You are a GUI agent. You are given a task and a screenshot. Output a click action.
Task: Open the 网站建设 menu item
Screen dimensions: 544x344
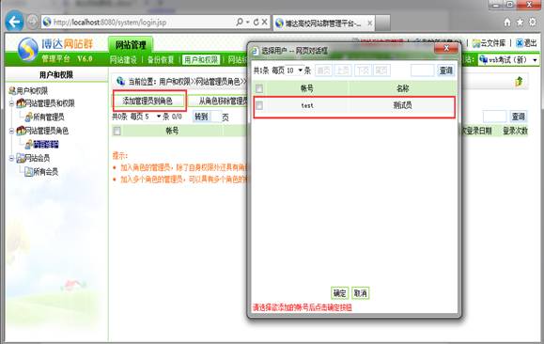123,60
